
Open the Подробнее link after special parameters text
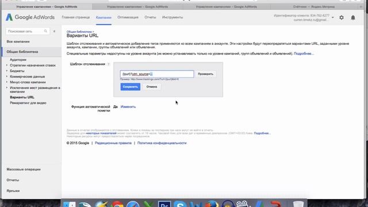click(304, 53)
